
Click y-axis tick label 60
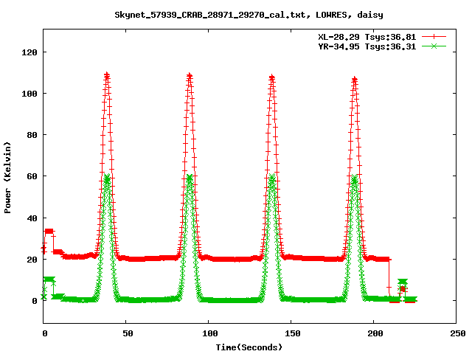tap(32, 176)
